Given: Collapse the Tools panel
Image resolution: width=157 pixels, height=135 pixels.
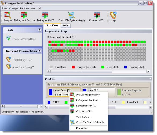Looking at the screenshot, I should pos(39,30).
